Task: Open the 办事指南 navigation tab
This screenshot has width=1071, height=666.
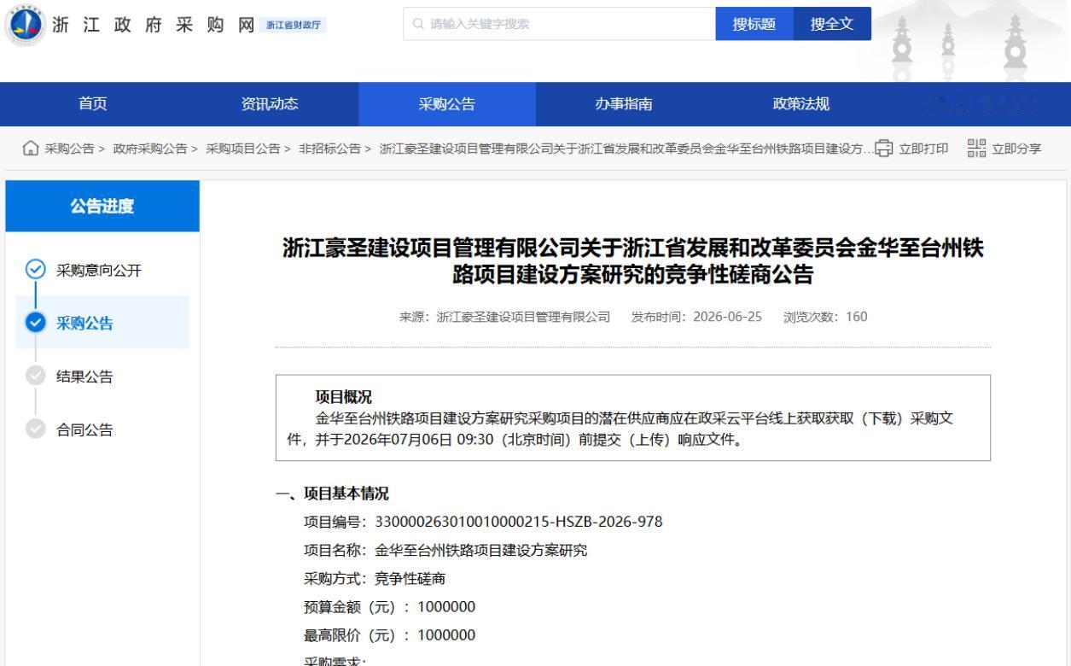Action: tap(624, 105)
